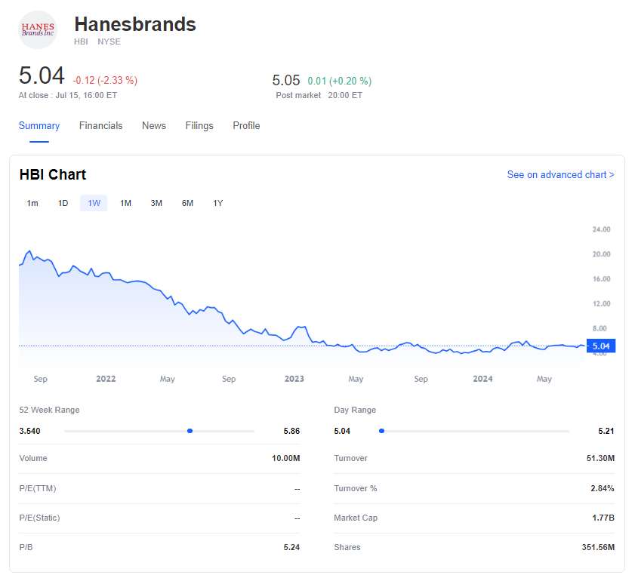This screenshot has width=635, height=578.
Task: Switch chart to 1M range
Action: [125, 203]
